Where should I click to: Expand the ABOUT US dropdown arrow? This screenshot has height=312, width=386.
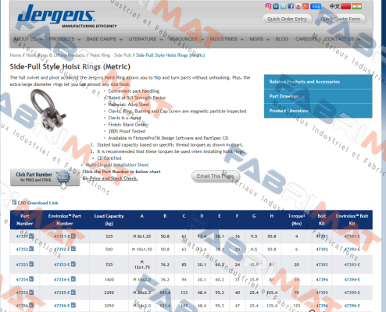click(x=41, y=40)
